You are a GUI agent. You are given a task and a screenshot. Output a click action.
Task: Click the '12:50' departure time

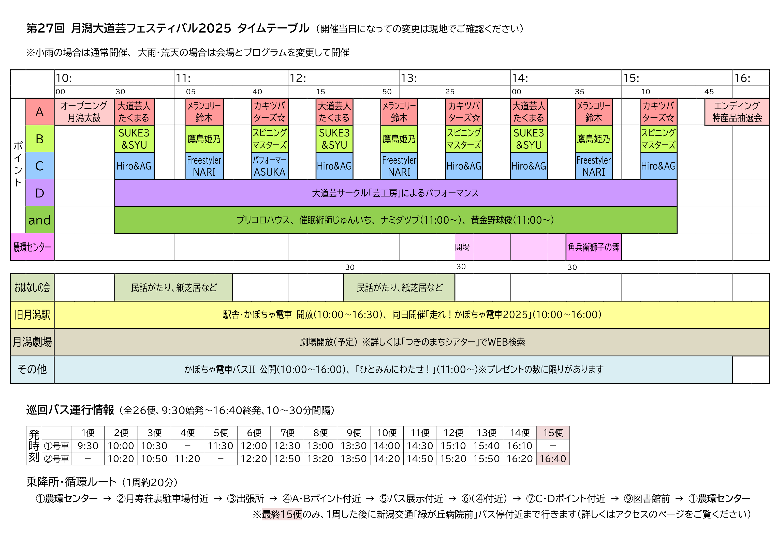(287, 459)
